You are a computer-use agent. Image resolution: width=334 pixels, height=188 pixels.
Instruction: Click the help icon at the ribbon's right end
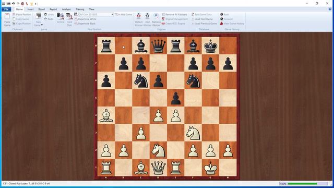coord(330,9)
